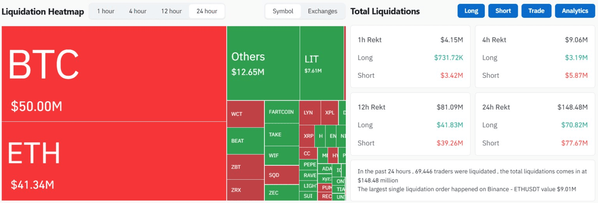Select the 1 hour timeframe

(x=106, y=11)
